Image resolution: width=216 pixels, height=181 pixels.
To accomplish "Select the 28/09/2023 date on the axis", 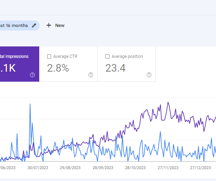I will click(x=103, y=168).
